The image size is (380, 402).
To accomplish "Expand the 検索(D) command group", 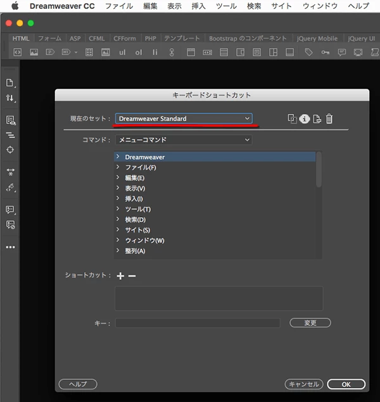I will click(118, 219).
